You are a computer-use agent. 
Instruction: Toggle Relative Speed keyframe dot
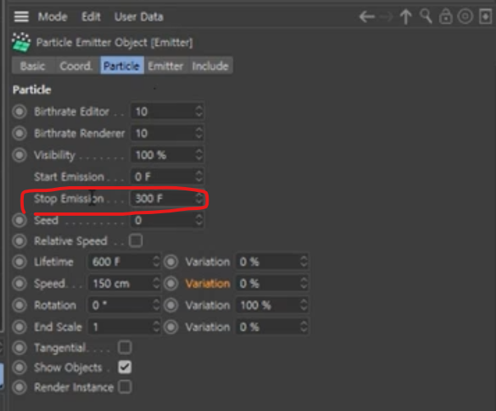pos(20,241)
